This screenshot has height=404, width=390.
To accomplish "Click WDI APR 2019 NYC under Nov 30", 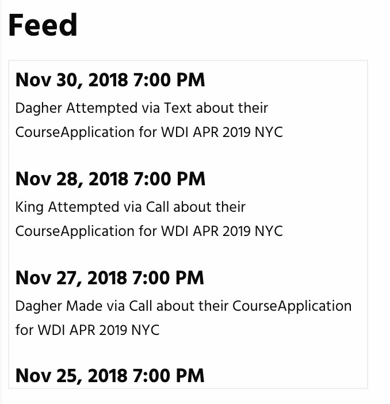I will [221, 132].
